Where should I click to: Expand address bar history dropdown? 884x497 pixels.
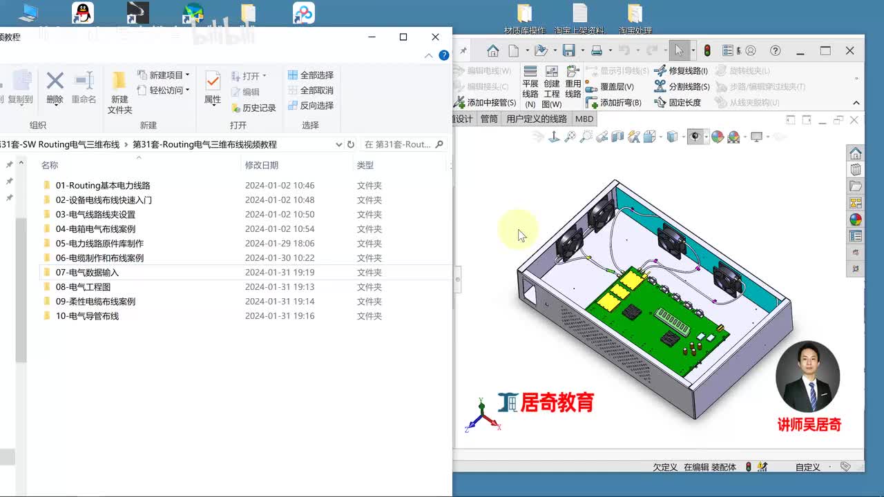coord(338,144)
